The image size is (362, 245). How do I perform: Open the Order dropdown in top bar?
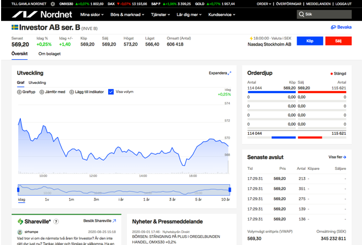[264, 4]
